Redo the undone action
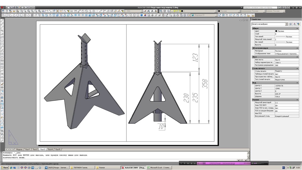302x170 pixels. click(x=32, y=8)
